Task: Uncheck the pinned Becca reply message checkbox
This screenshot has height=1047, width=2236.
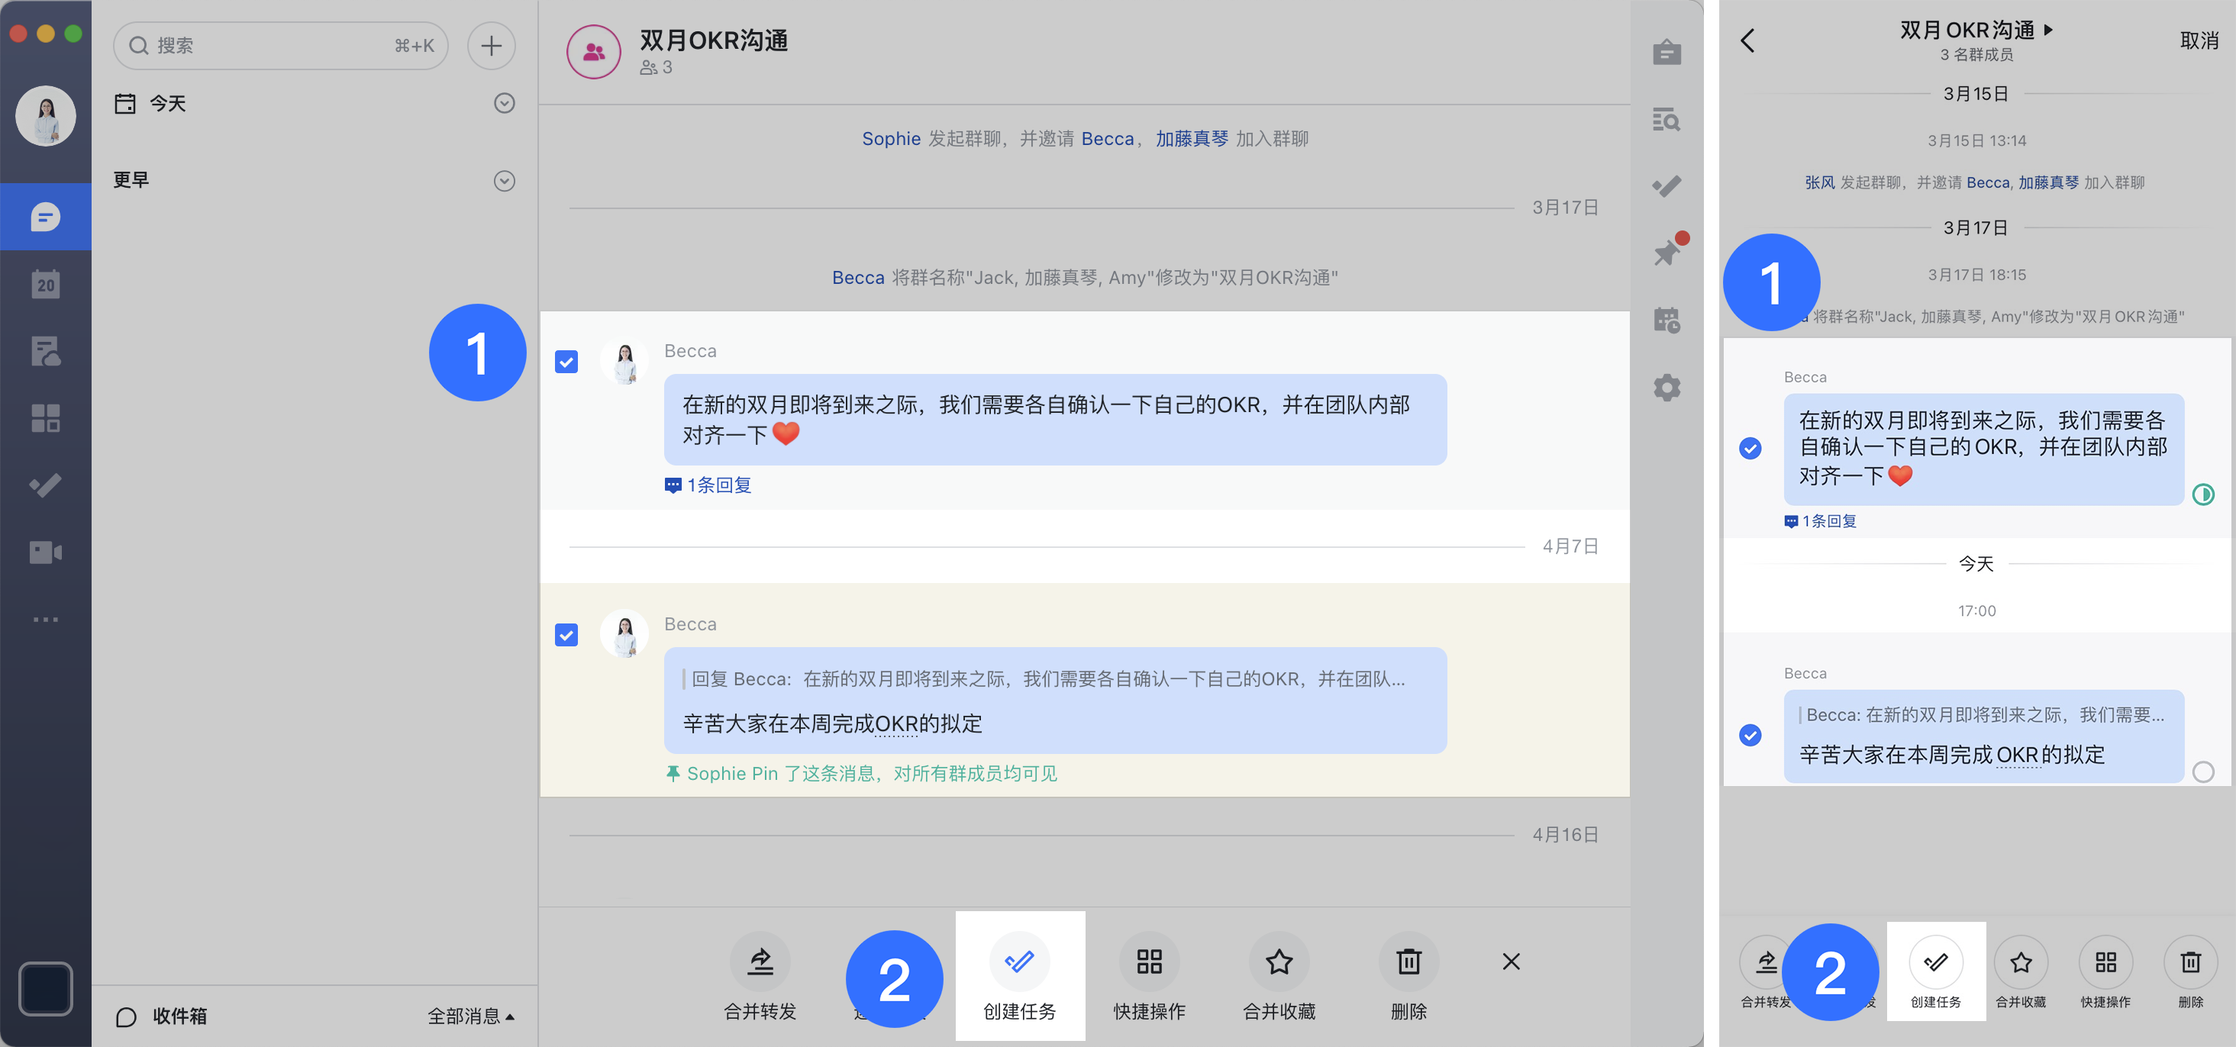Action: pos(566,635)
